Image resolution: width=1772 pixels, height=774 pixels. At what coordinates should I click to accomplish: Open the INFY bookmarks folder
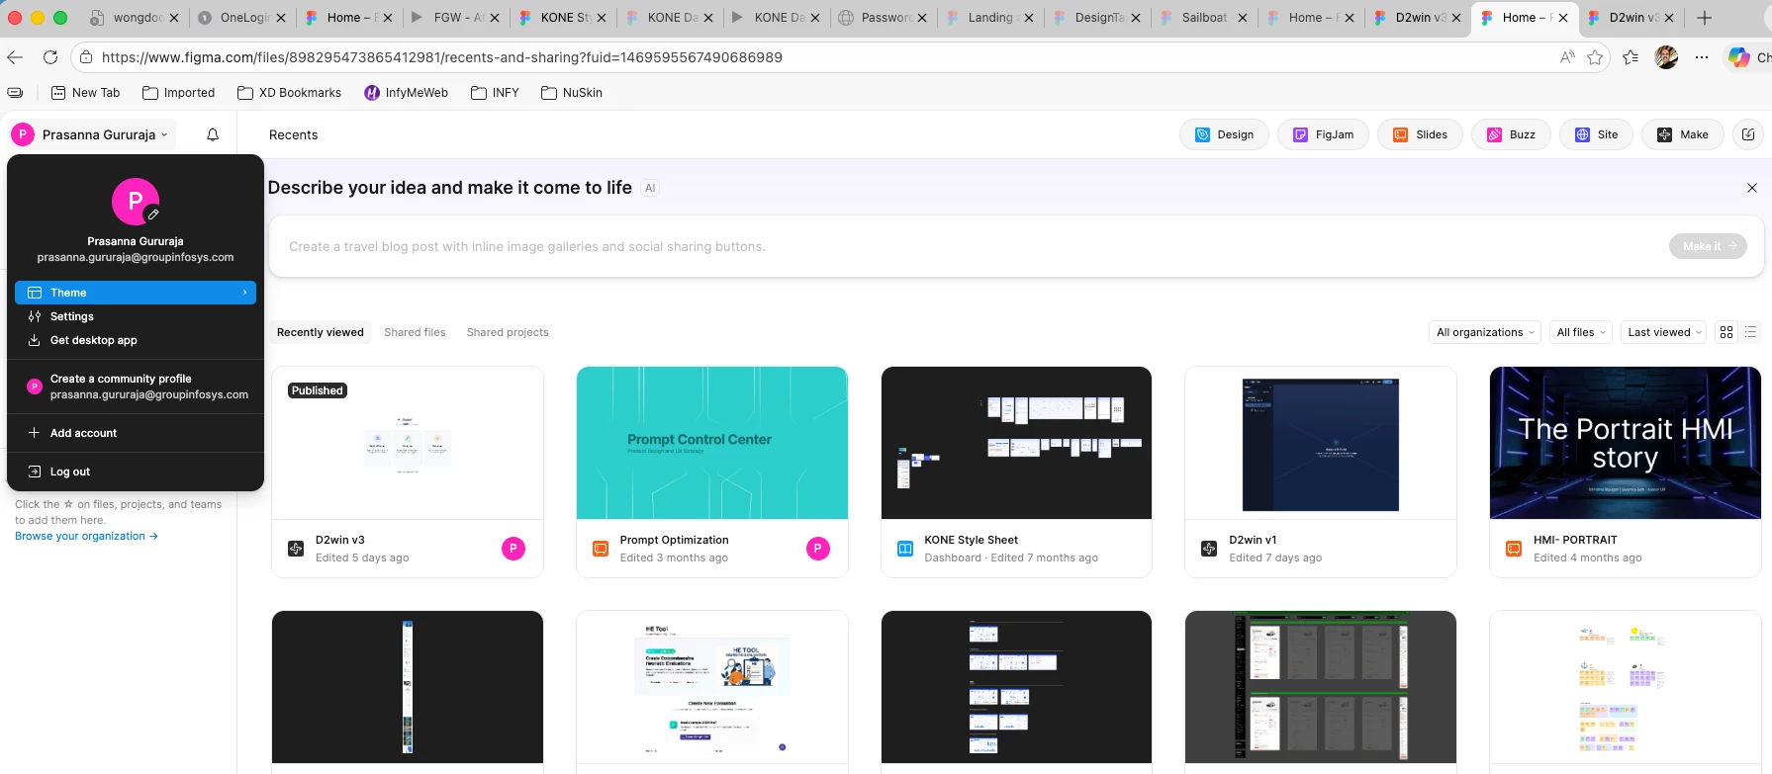(495, 93)
